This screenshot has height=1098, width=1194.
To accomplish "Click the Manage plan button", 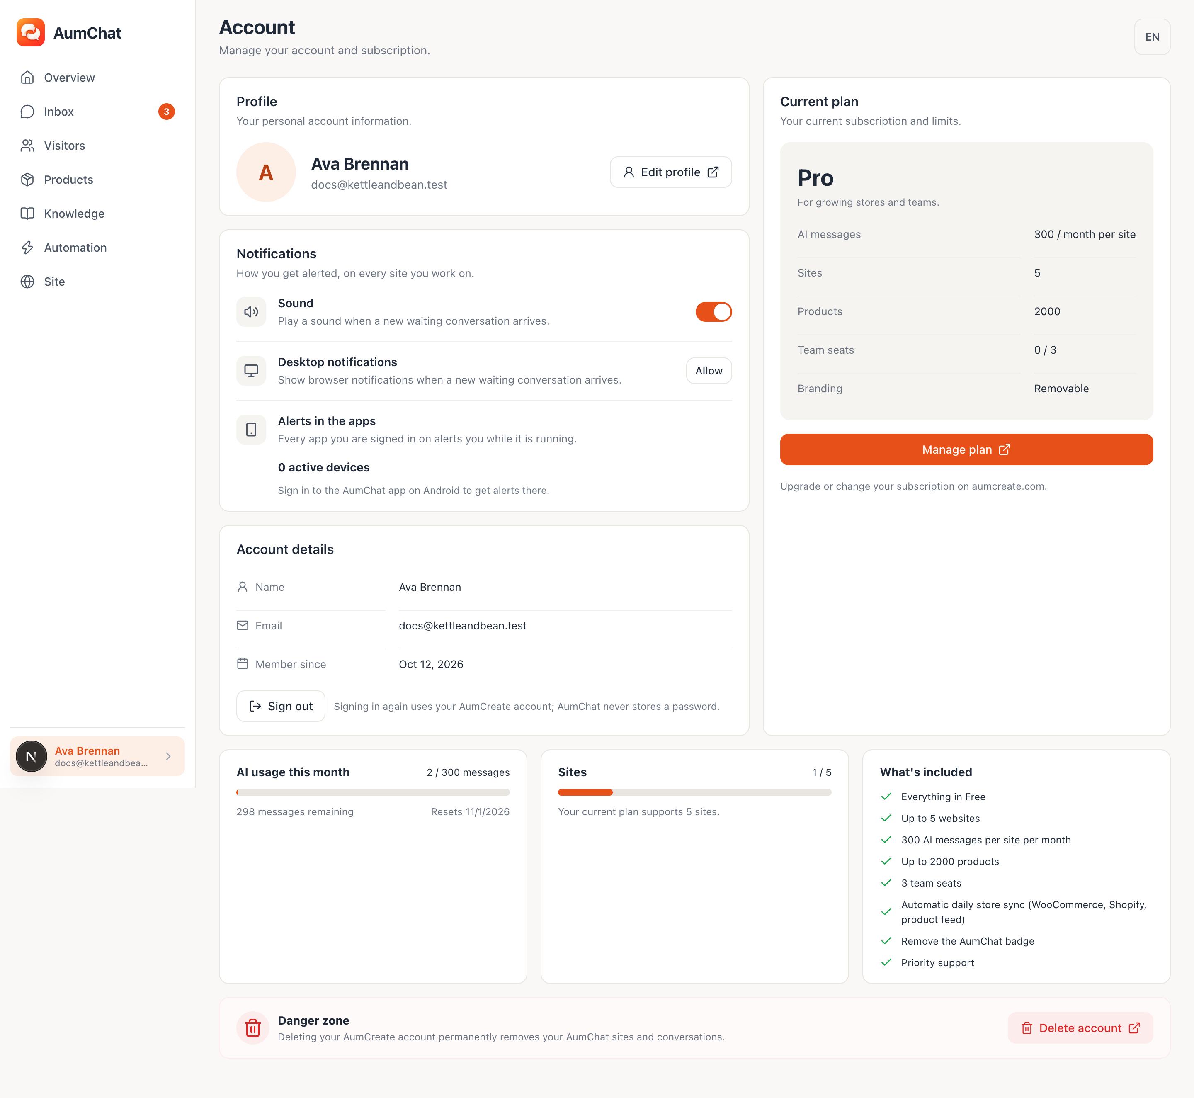I will 966,450.
